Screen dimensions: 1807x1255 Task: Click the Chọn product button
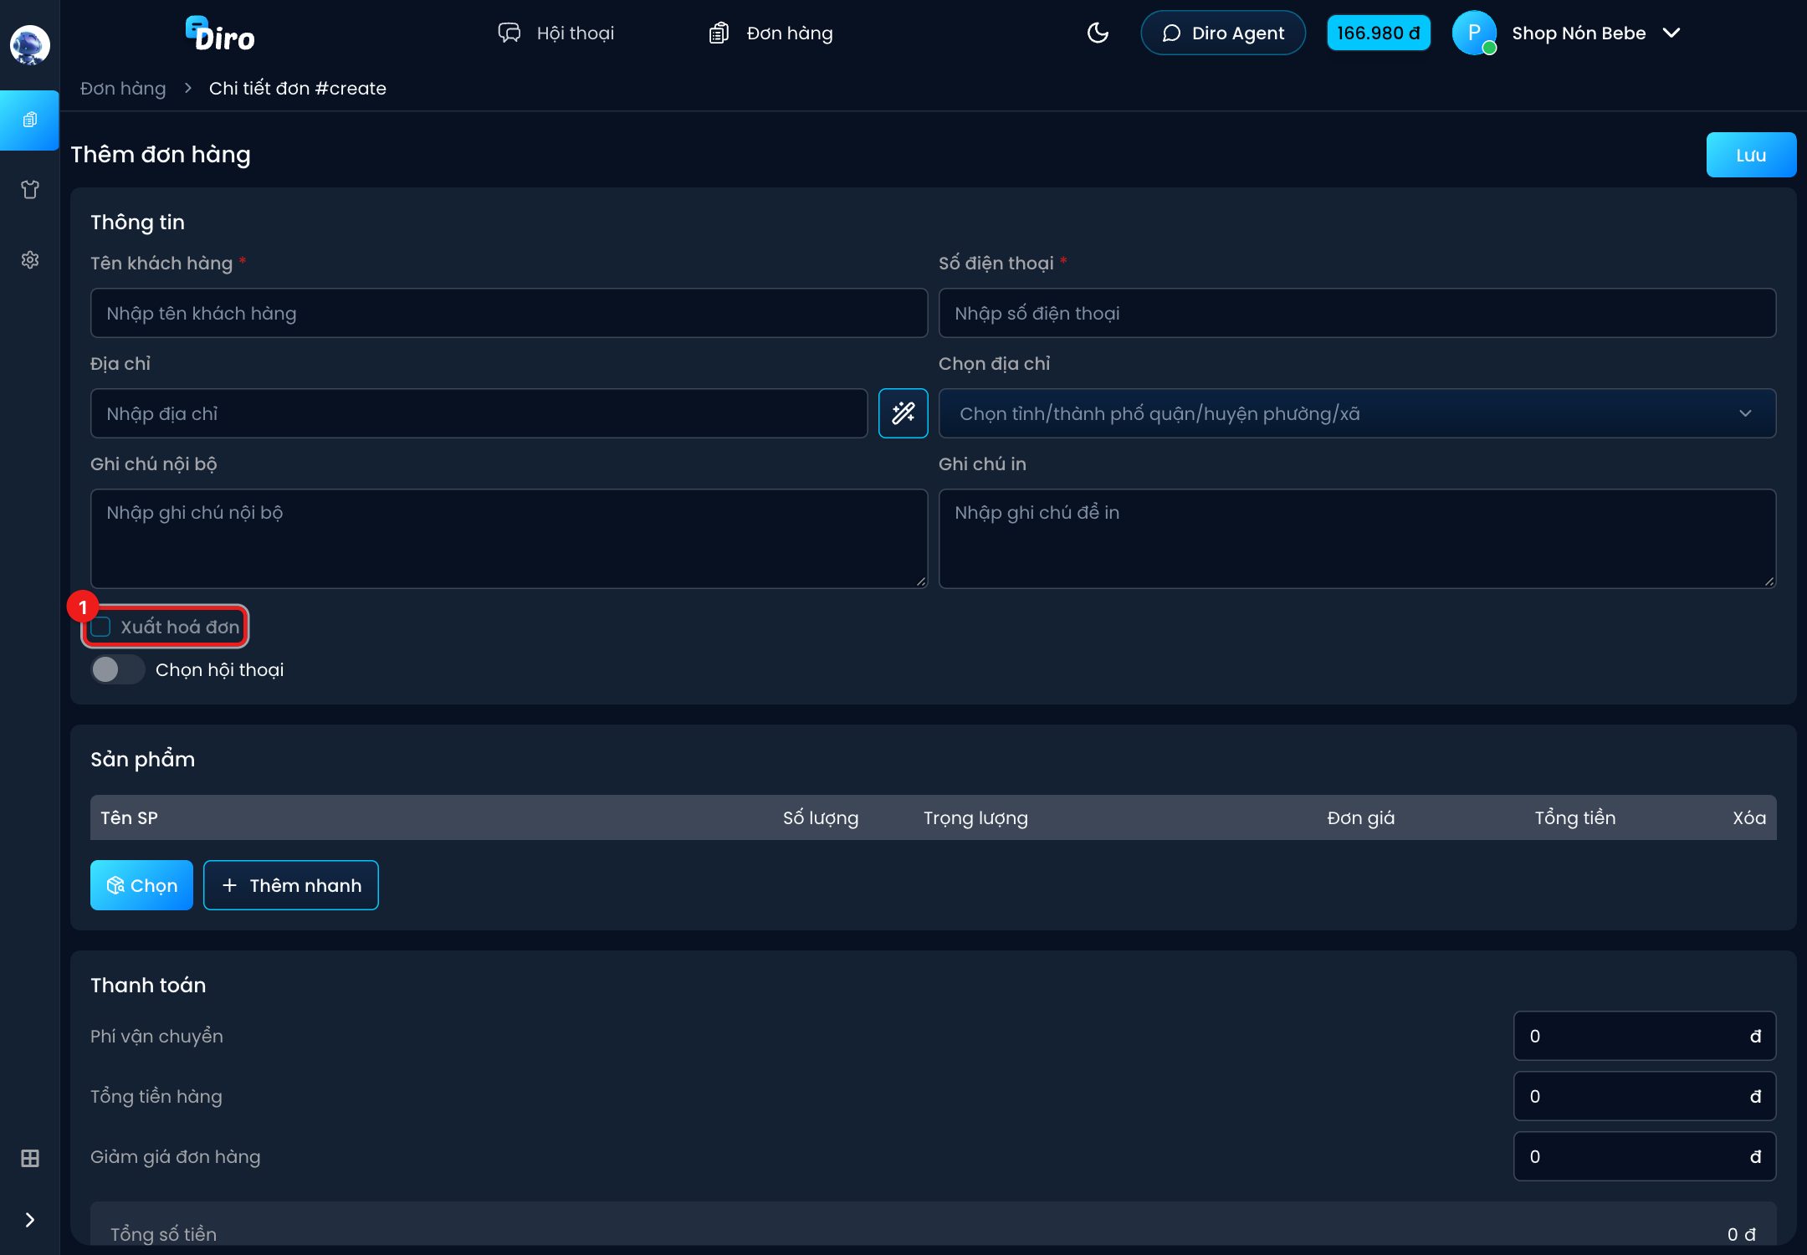pyautogui.click(x=141, y=885)
